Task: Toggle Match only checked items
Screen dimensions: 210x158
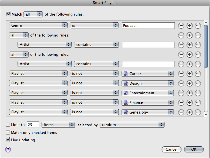Action: (x=8, y=133)
